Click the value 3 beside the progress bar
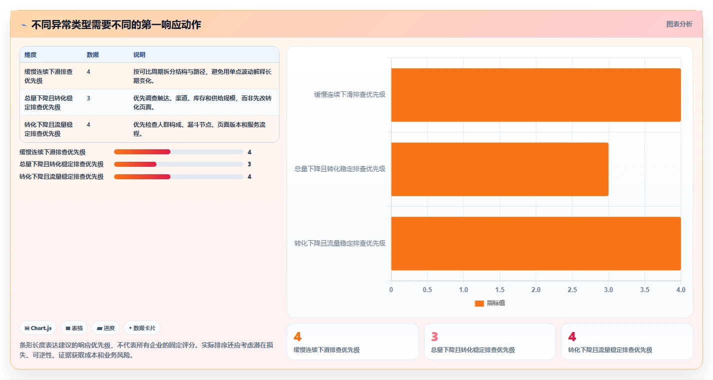 (249, 164)
